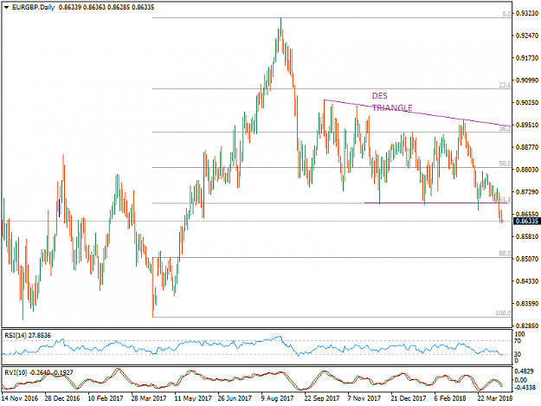The width and height of the screenshot is (541, 406).
Task: Open the EURGBP chart dropdown arrow
Action: (6, 7)
